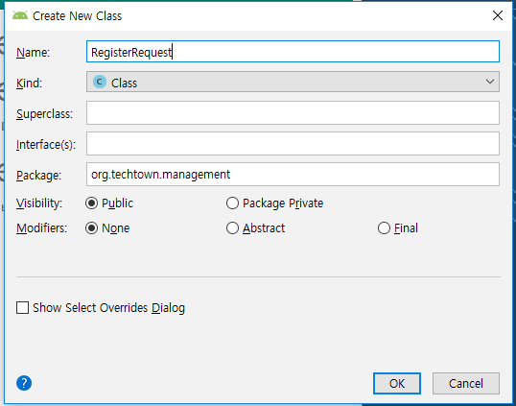
Task: Click the Cancel button
Action: [466, 383]
